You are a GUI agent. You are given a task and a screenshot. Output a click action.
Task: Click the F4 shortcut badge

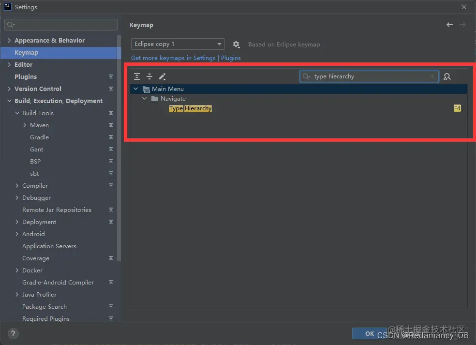pyautogui.click(x=457, y=108)
